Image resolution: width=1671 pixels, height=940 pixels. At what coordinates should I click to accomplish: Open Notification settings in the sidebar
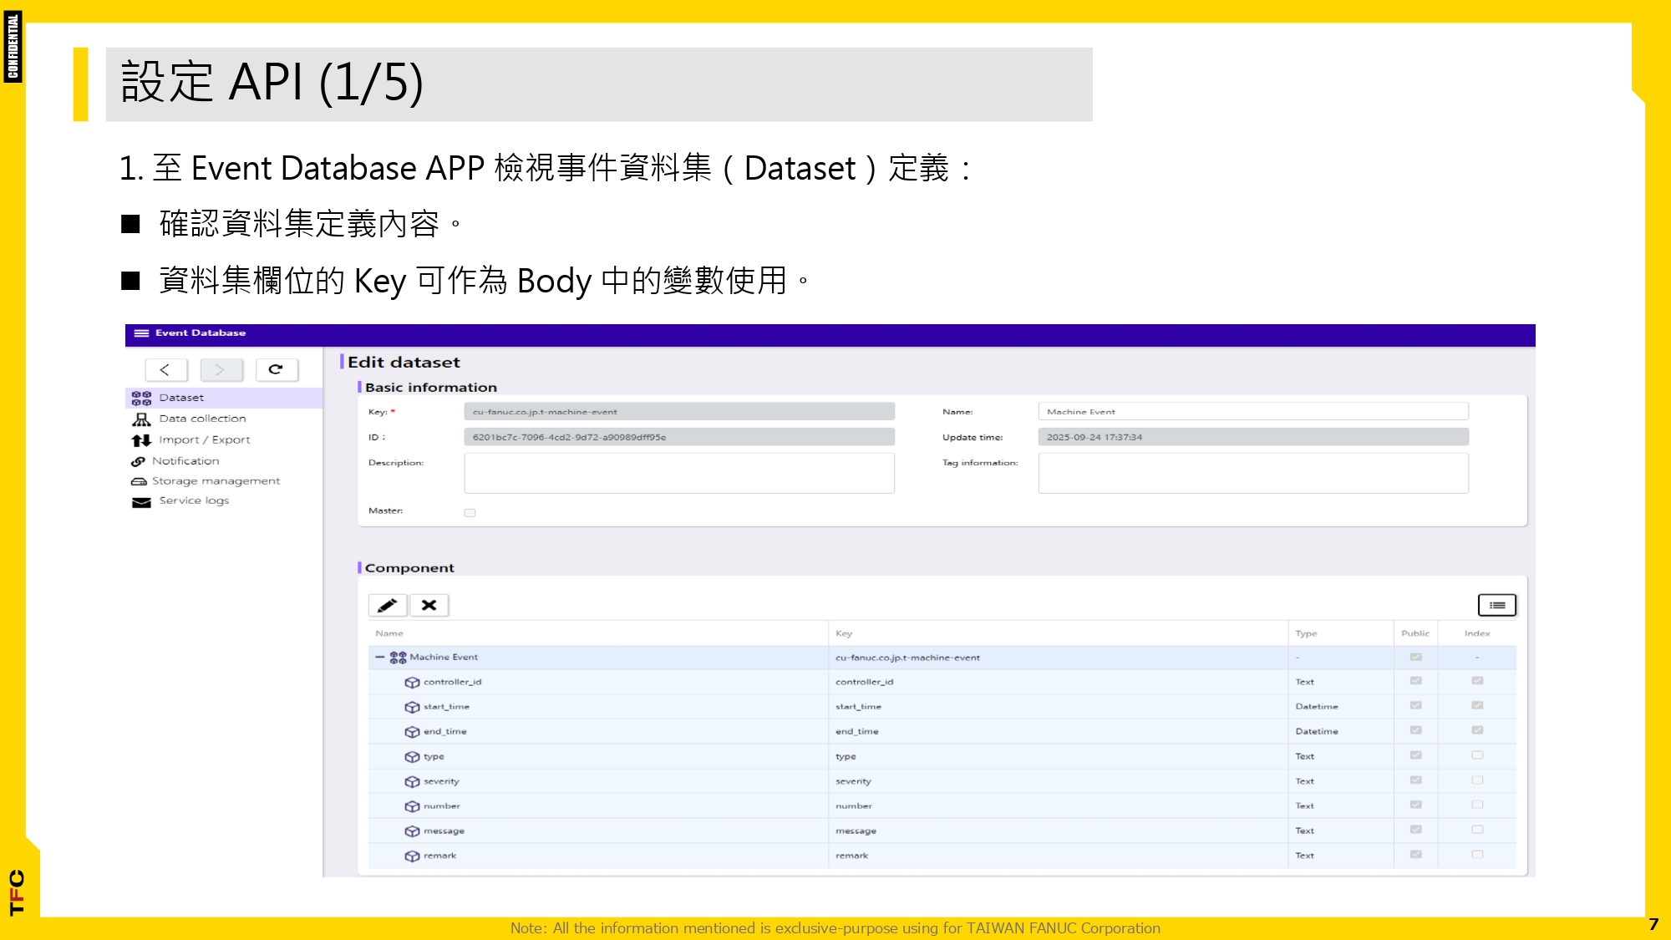185,460
